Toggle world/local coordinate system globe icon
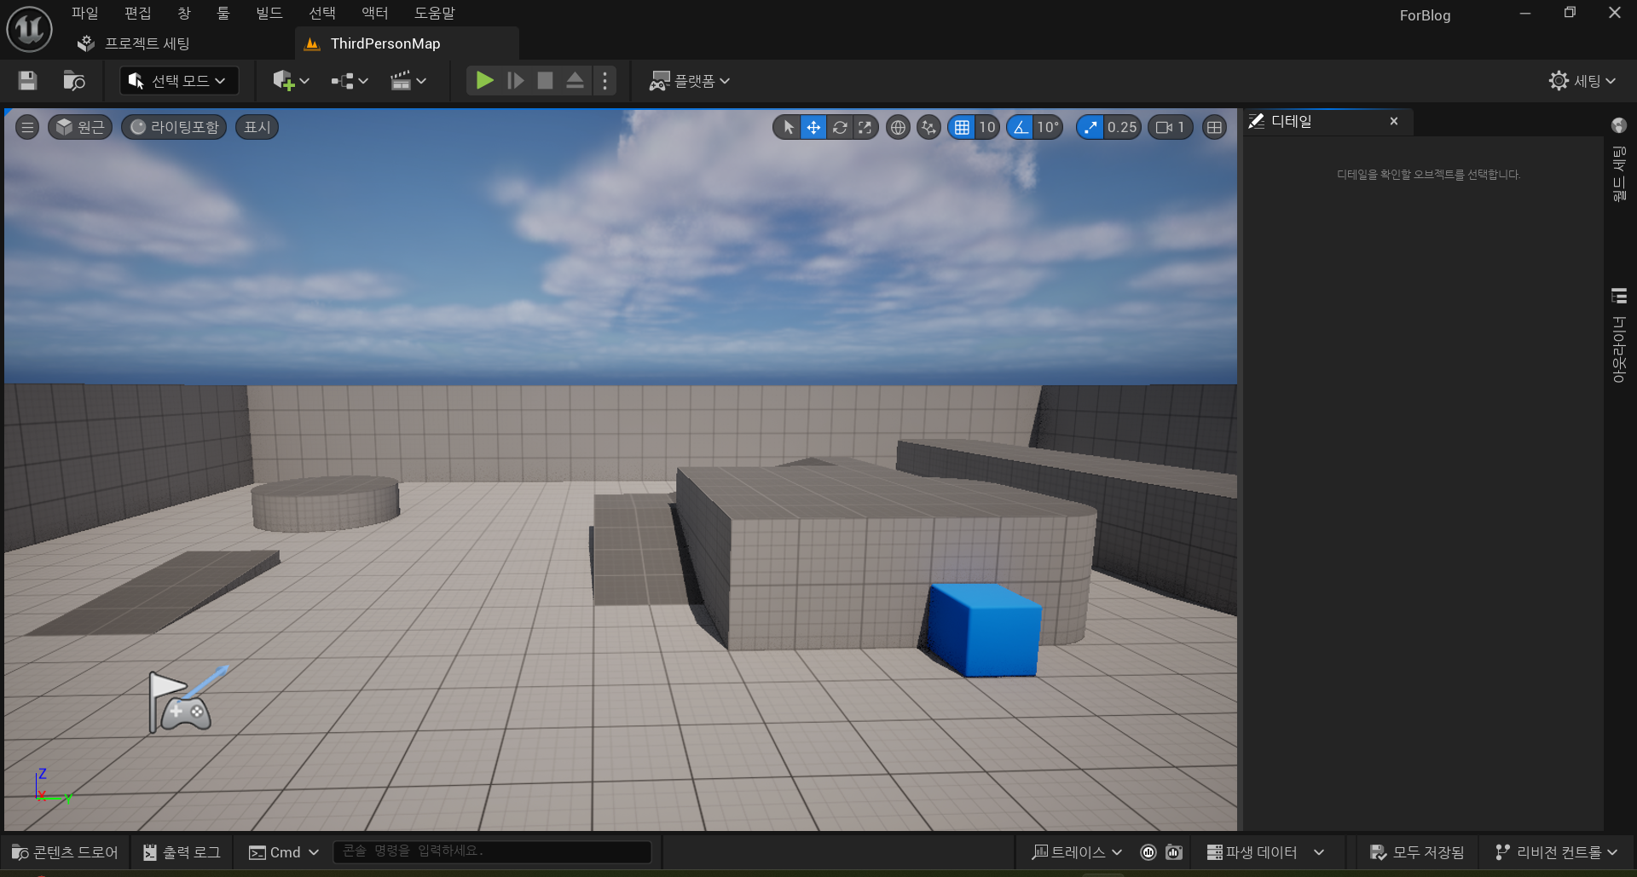 coord(898,127)
